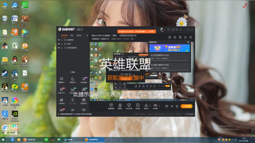Click the 100-minute streaming task progress bar
The height and width of the screenshot is (143, 255).
pos(169,61)
